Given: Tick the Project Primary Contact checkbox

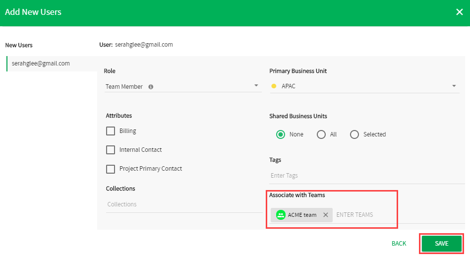Looking at the screenshot, I should 110,169.
